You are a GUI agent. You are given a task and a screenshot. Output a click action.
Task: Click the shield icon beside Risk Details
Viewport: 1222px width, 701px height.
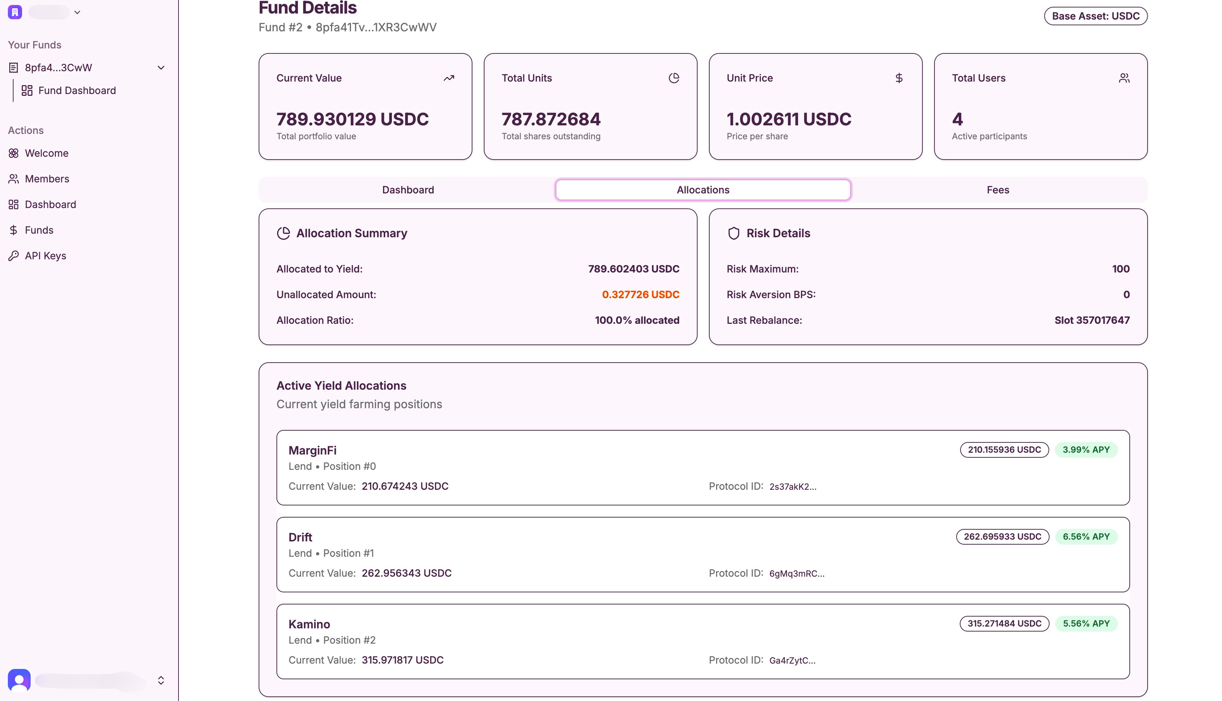tap(733, 234)
